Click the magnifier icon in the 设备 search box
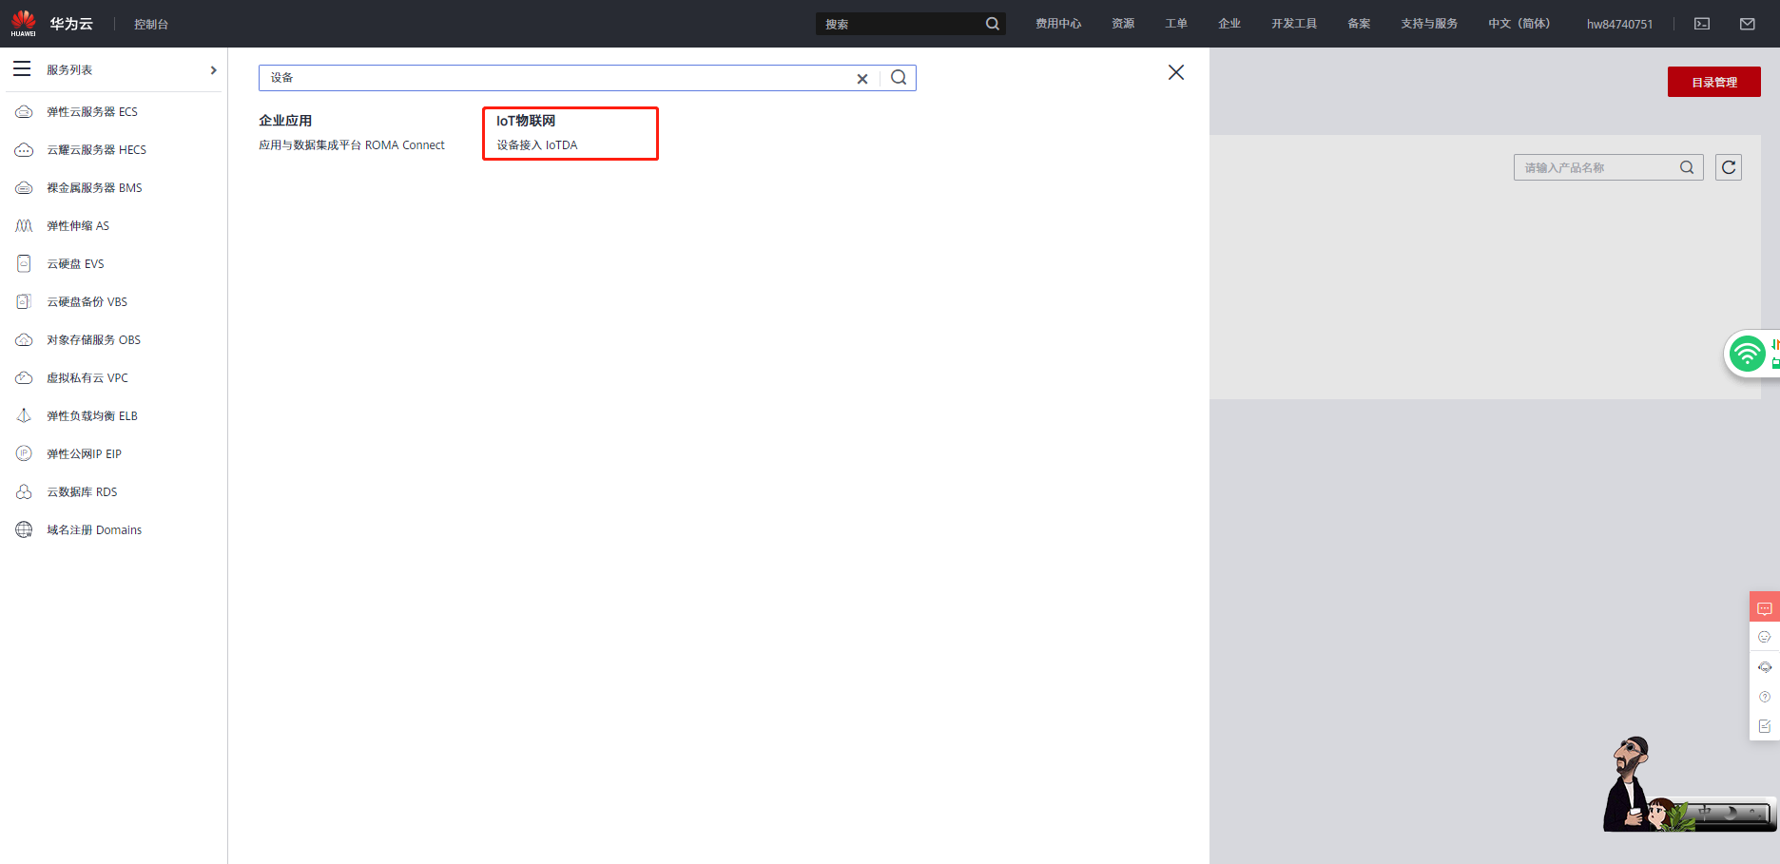The height and width of the screenshot is (864, 1780). pos(899,78)
